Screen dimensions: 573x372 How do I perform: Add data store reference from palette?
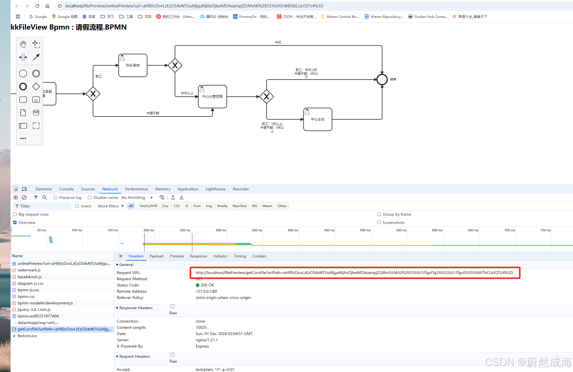(x=36, y=113)
